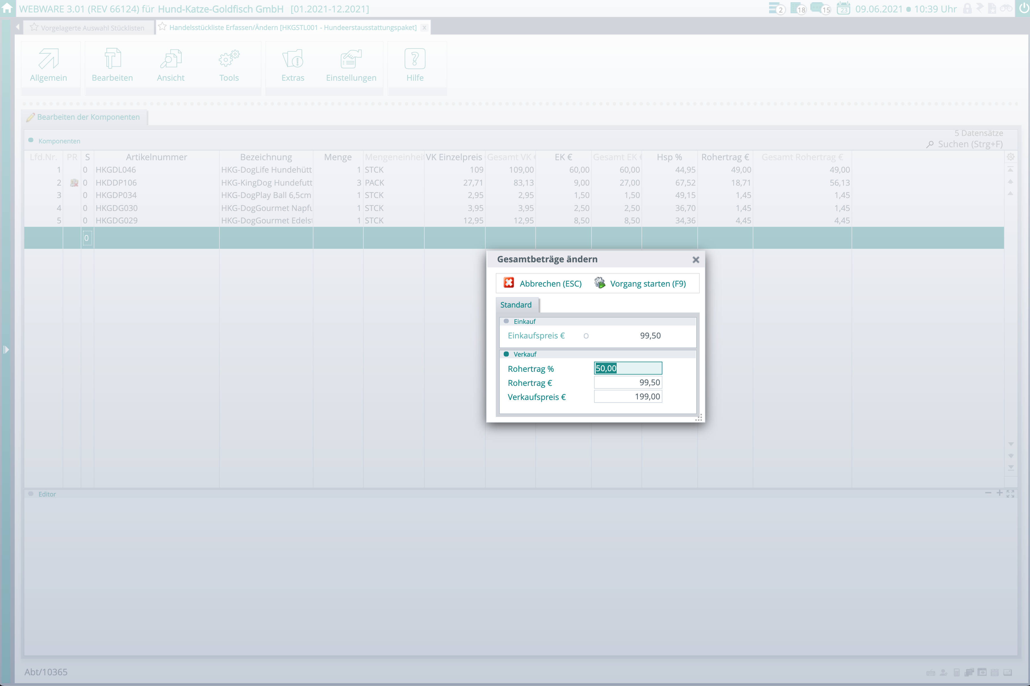This screenshot has height=686, width=1030.
Task: Open the Bearbeiten der Komponenten tab
Action: pyautogui.click(x=84, y=117)
